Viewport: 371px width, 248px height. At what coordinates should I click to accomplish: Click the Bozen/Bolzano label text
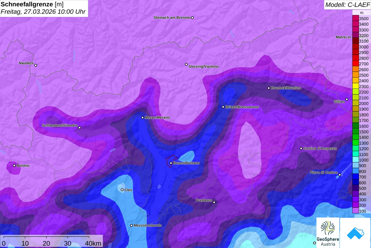(x=187, y=163)
